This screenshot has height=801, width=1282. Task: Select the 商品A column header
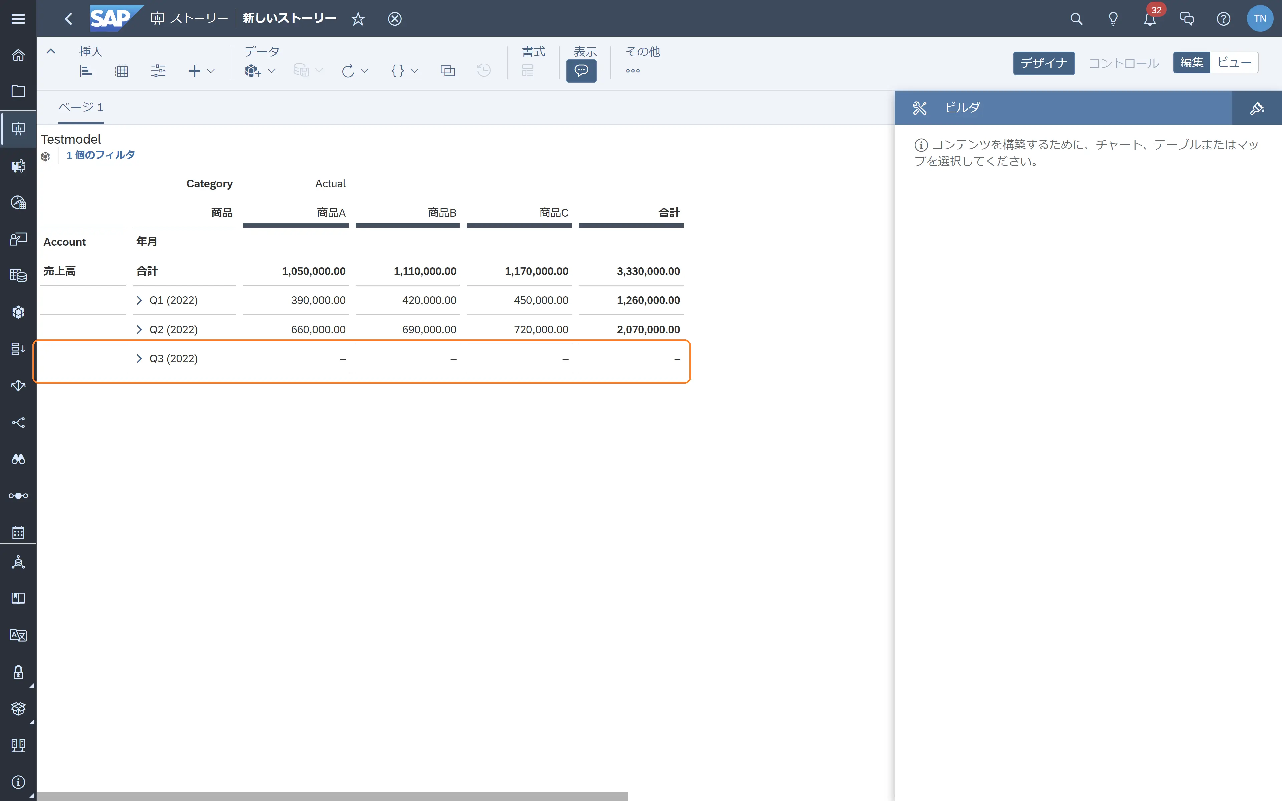coord(331,213)
